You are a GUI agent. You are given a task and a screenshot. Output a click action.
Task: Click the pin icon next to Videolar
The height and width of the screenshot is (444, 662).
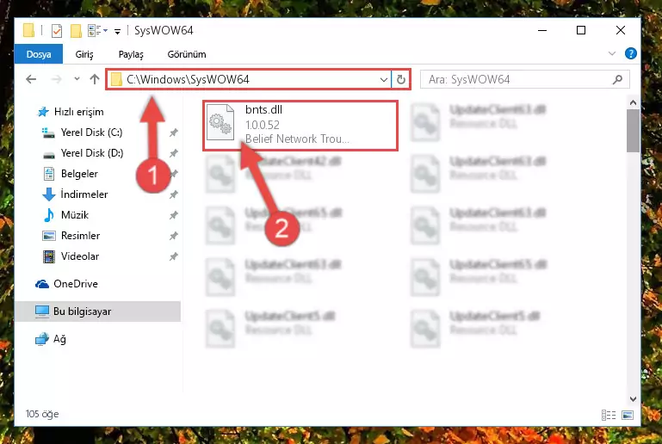[173, 256]
